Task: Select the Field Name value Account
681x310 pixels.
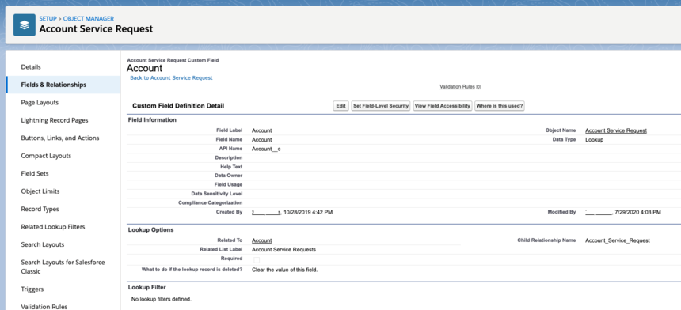Action: click(x=262, y=140)
